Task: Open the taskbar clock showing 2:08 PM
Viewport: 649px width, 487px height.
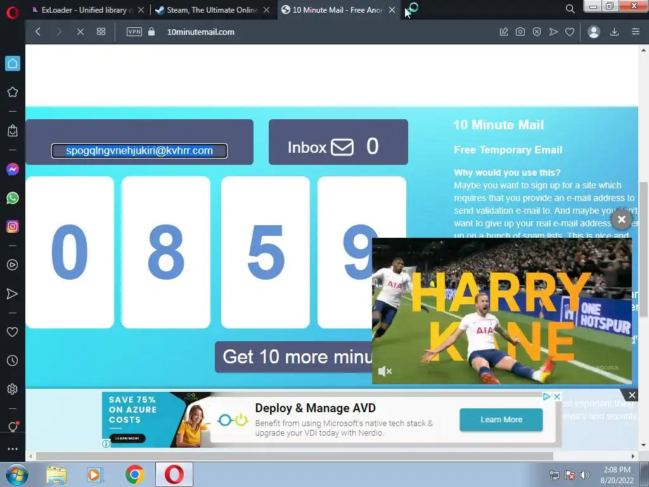Action: point(617,475)
